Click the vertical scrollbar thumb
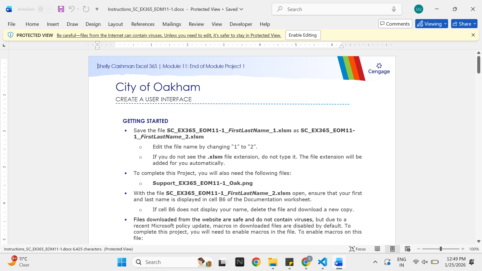The width and height of the screenshot is (482, 271). [x=479, y=65]
